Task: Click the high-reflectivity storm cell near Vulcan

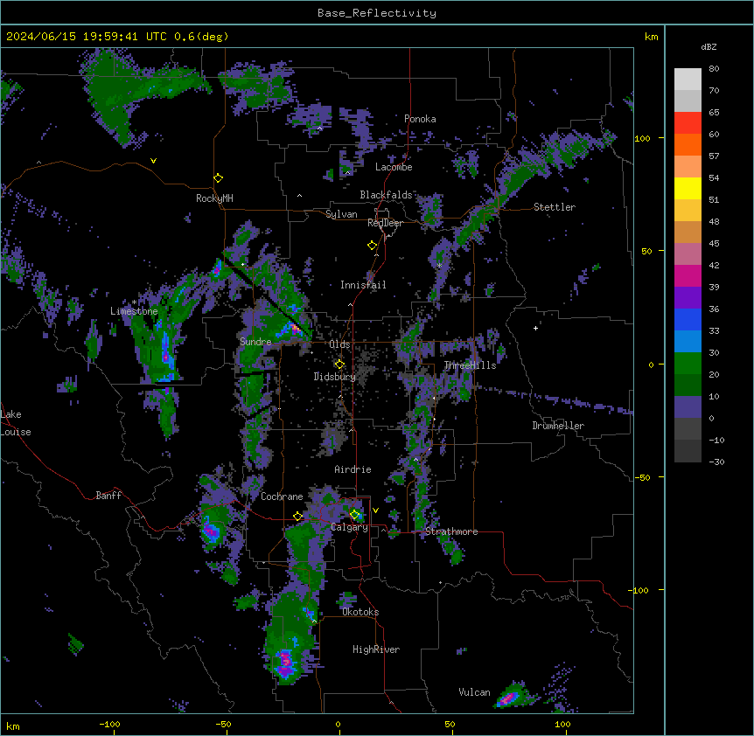Action: [x=508, y=698]
